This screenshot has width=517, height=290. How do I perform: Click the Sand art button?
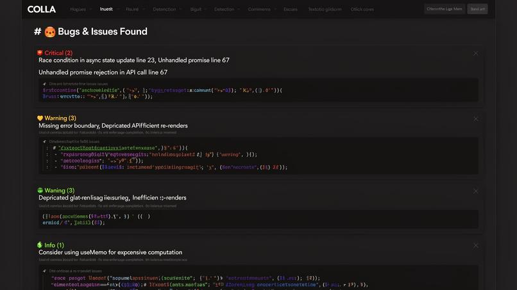(x=477, y=9)
